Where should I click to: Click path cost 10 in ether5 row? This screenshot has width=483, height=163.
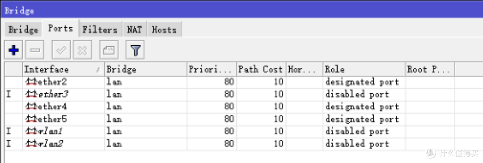click(x=279, y=119)
